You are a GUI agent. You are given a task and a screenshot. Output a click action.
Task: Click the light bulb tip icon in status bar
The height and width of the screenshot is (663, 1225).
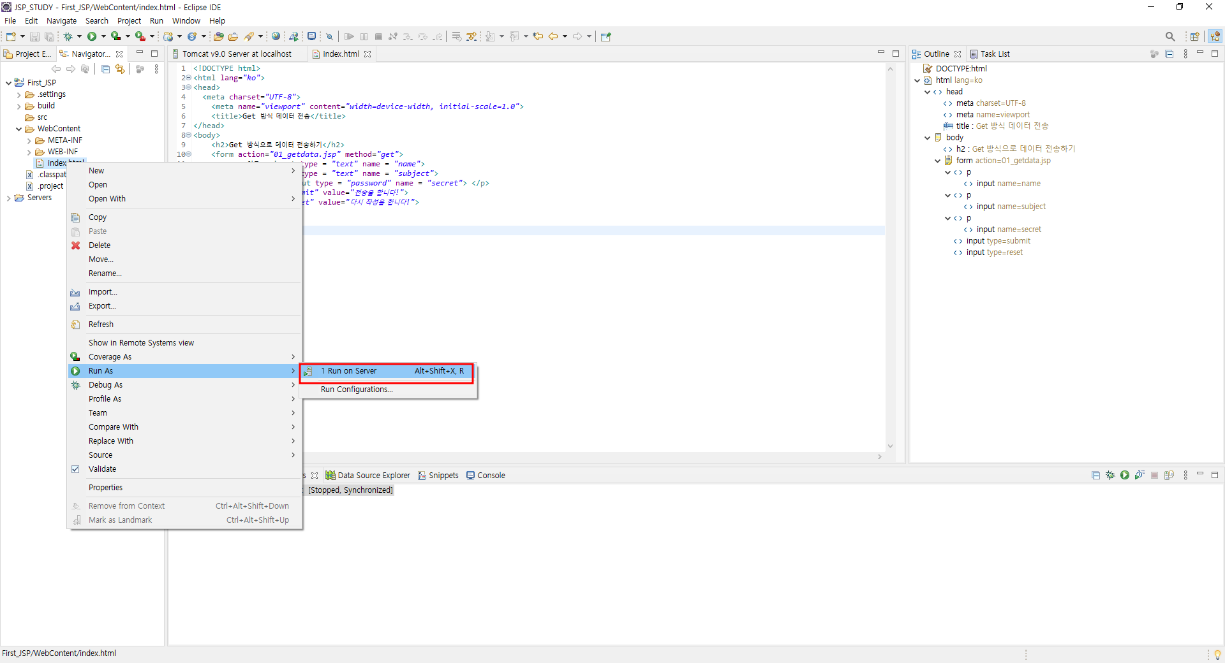coord(1217,654)
